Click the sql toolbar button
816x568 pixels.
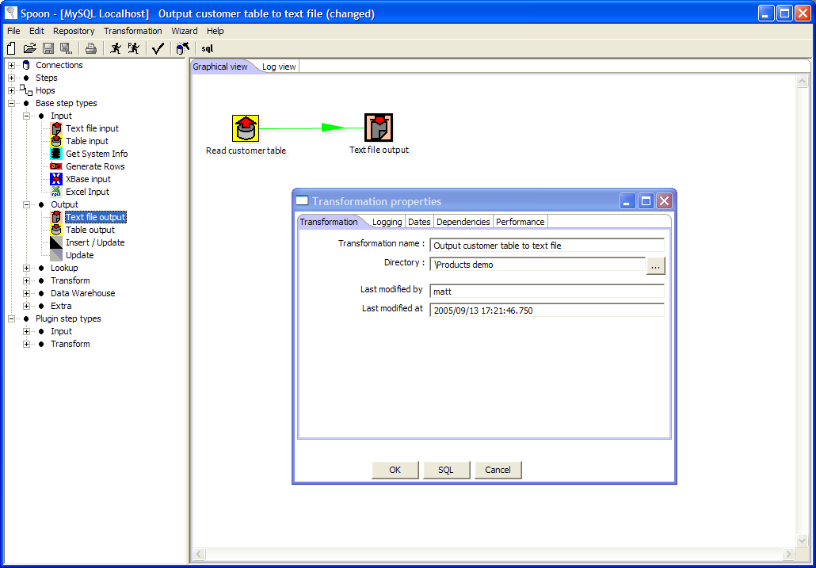(x=207, y=48)
